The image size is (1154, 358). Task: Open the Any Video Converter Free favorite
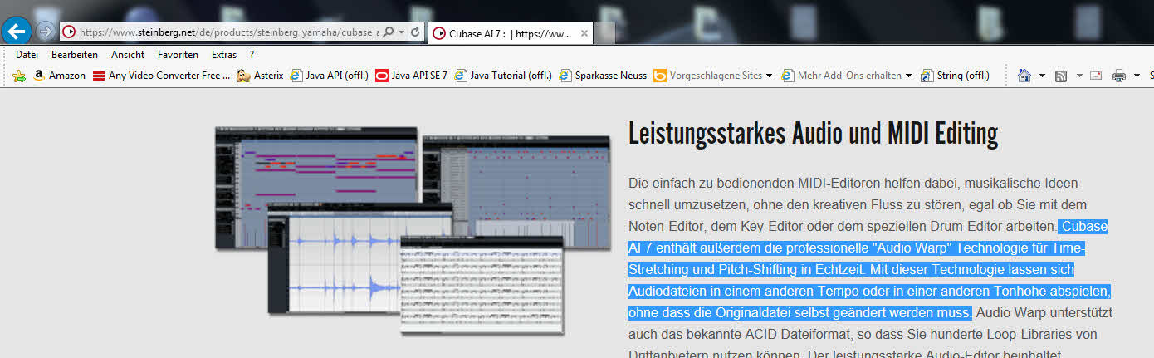click(162, 76)
